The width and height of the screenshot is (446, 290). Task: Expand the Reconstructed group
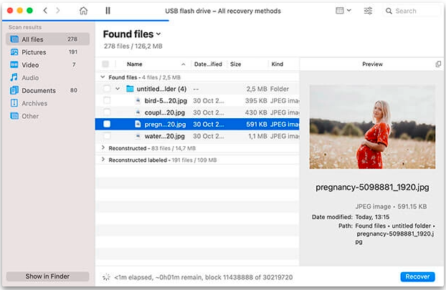[x=103, y=148]
